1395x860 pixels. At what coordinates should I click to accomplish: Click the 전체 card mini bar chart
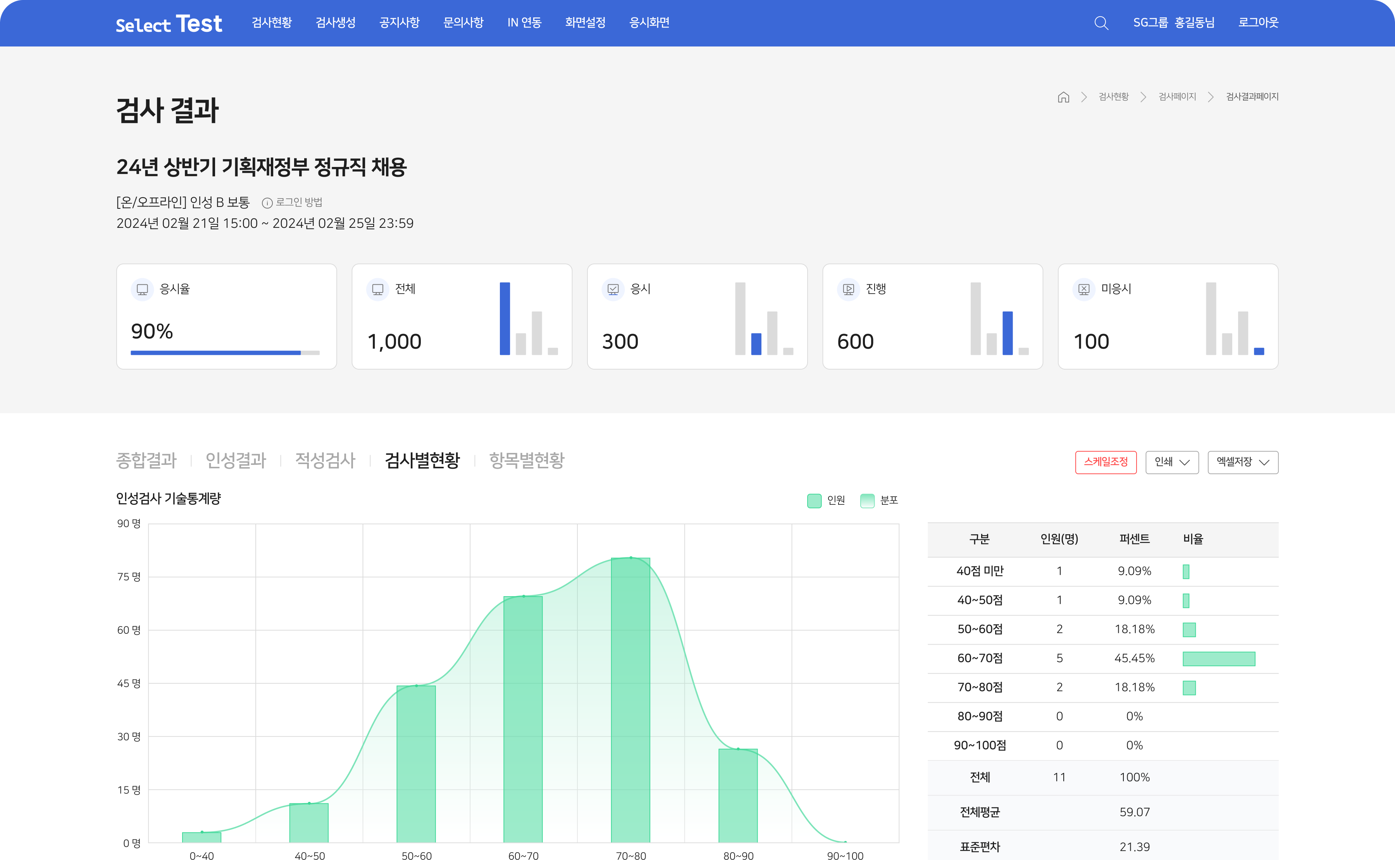529,318
